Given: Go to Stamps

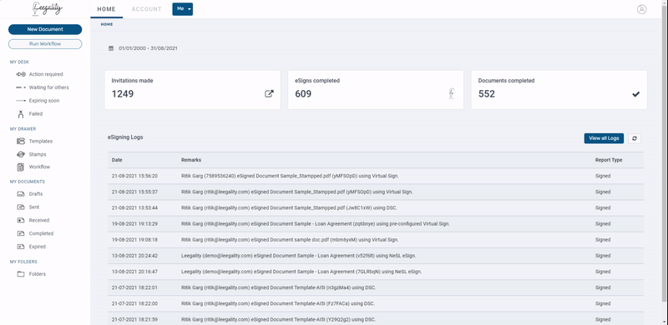Looking at the screenshot, I should point(38,154).
